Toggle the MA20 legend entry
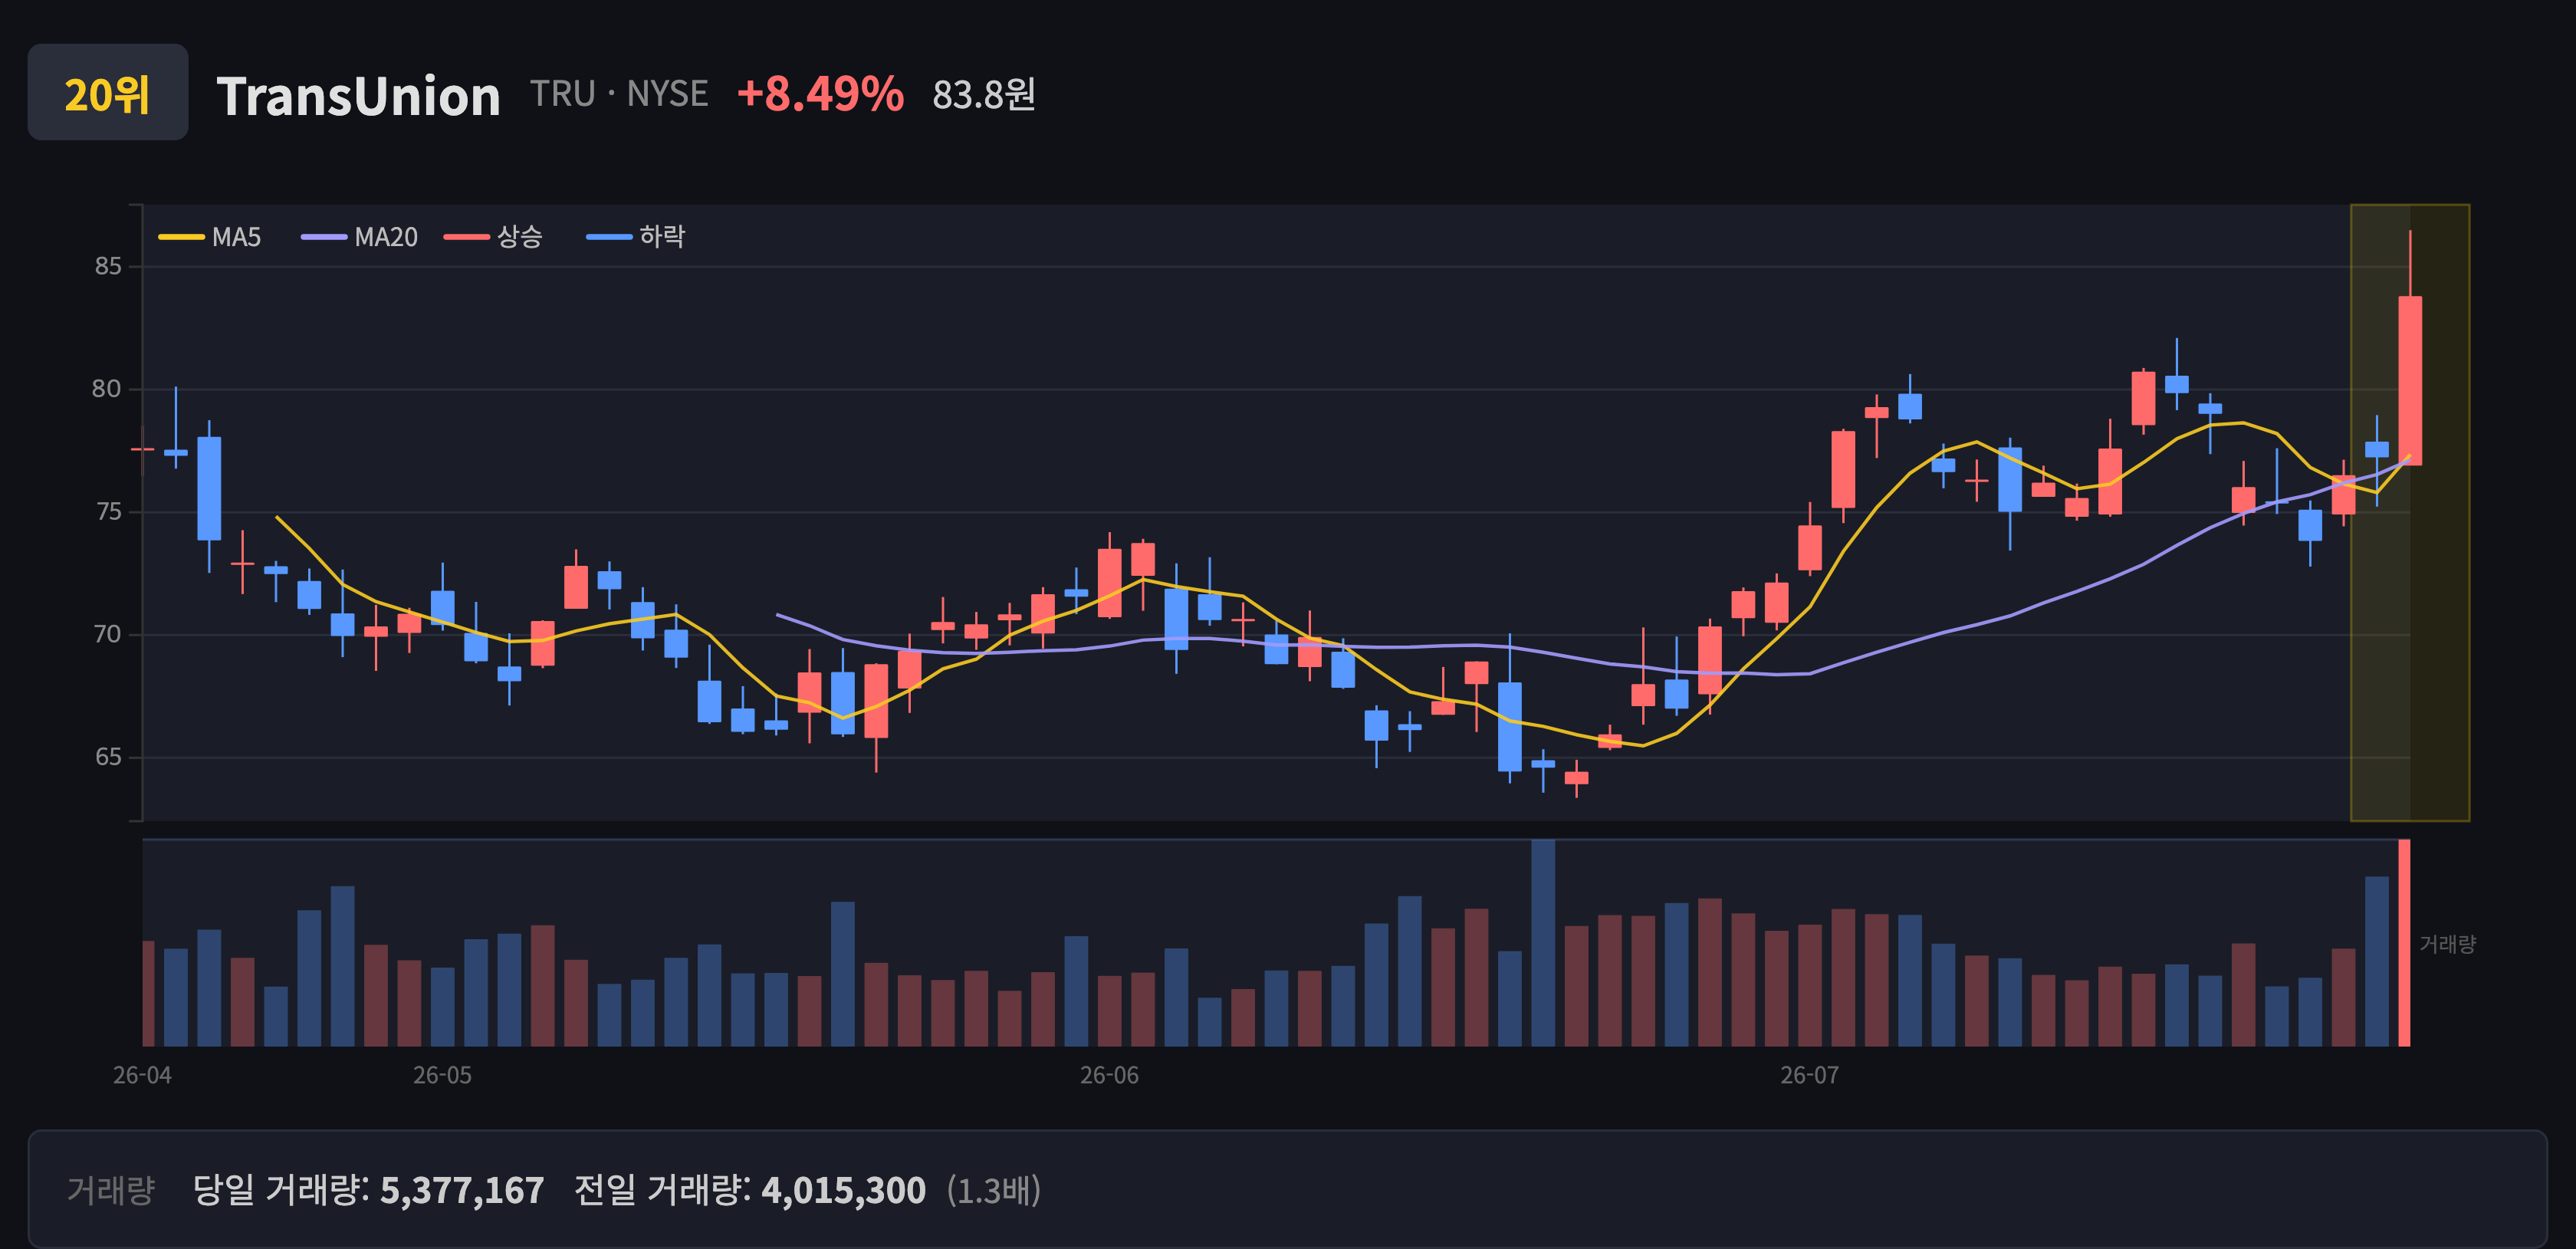 360,237
